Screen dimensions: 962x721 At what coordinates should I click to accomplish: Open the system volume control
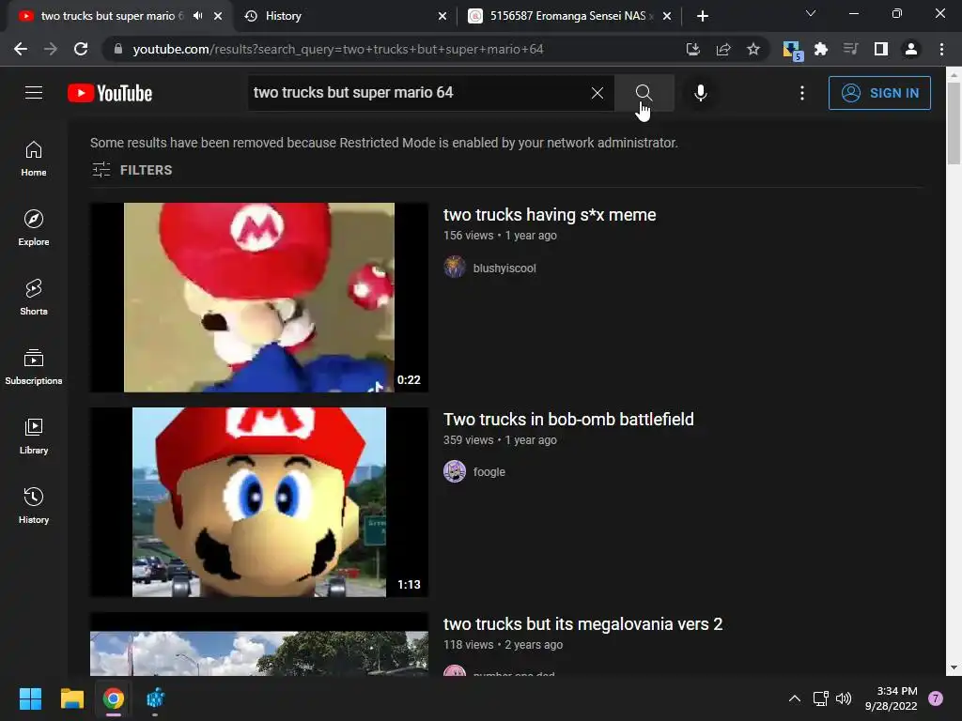[844, 698]
